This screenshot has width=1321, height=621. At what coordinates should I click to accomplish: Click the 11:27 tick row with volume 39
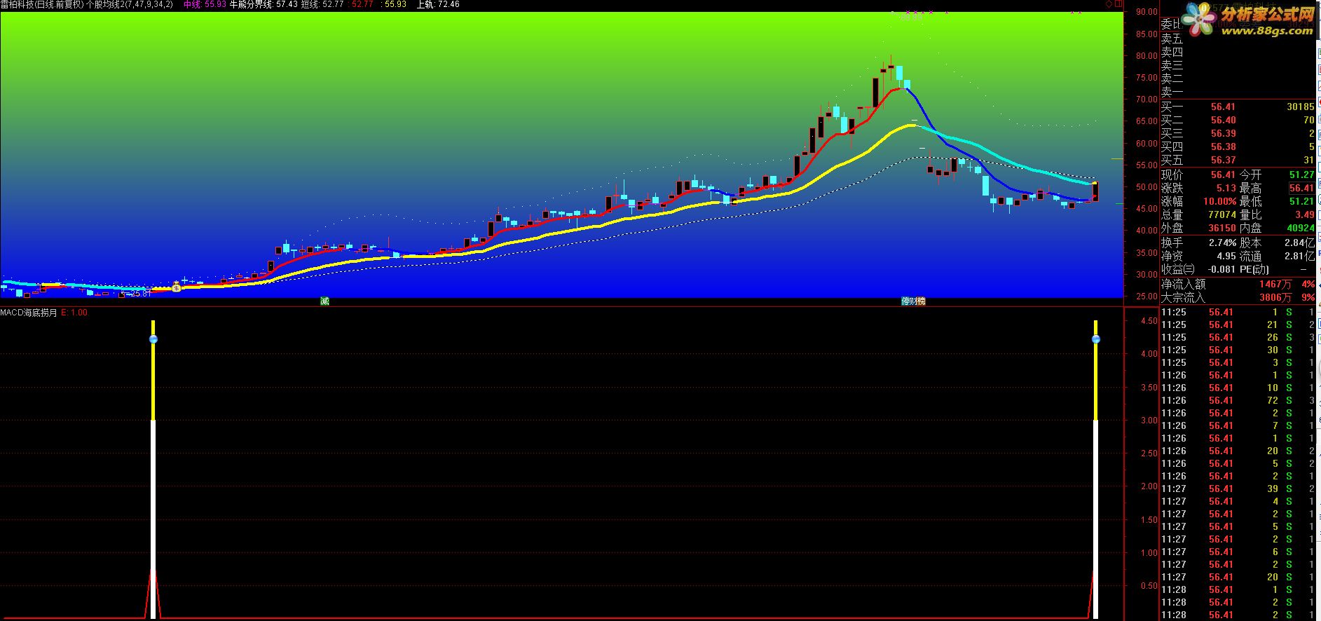point(1238,489)
